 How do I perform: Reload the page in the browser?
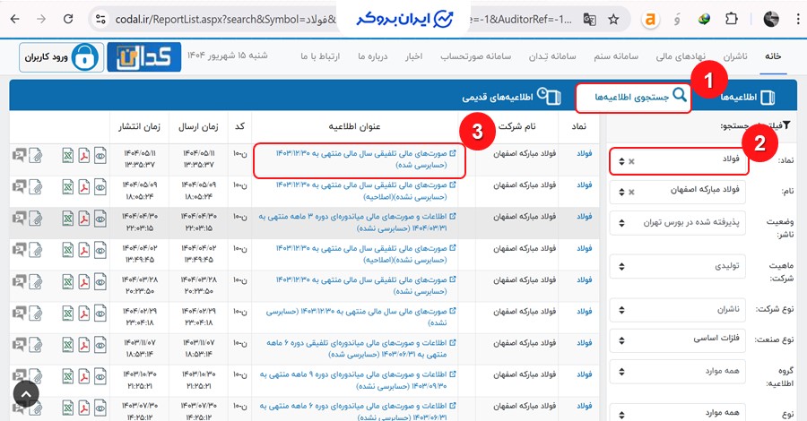coord(68,20)
